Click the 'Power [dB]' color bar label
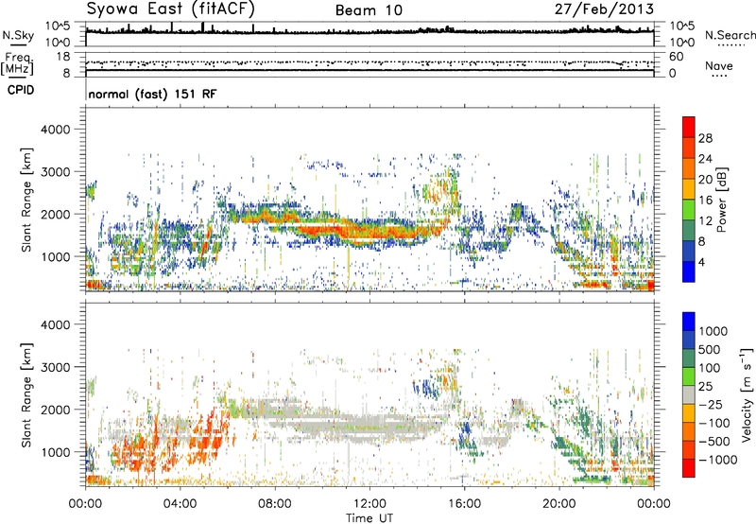 [x=721, y=200]
